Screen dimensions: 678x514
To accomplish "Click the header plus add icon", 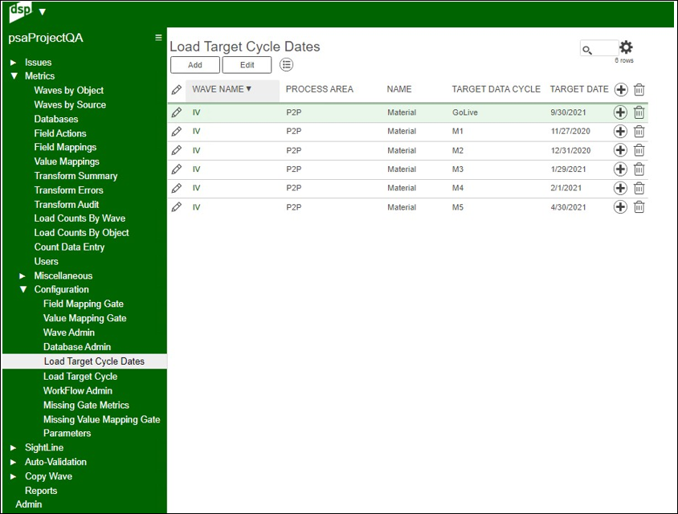I will pos(621,89).
